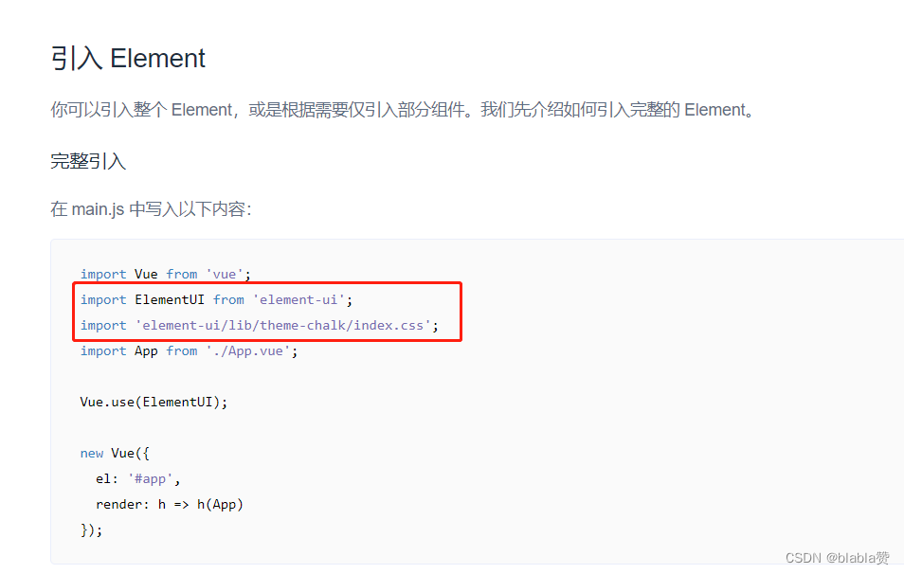Click the "new Vue({" code line
Screen dimensions: 904x574
tap(115, 453)
